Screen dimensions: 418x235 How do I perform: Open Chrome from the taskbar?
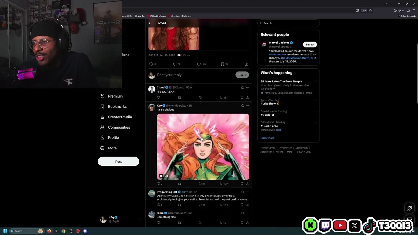(x=63, y=231)
